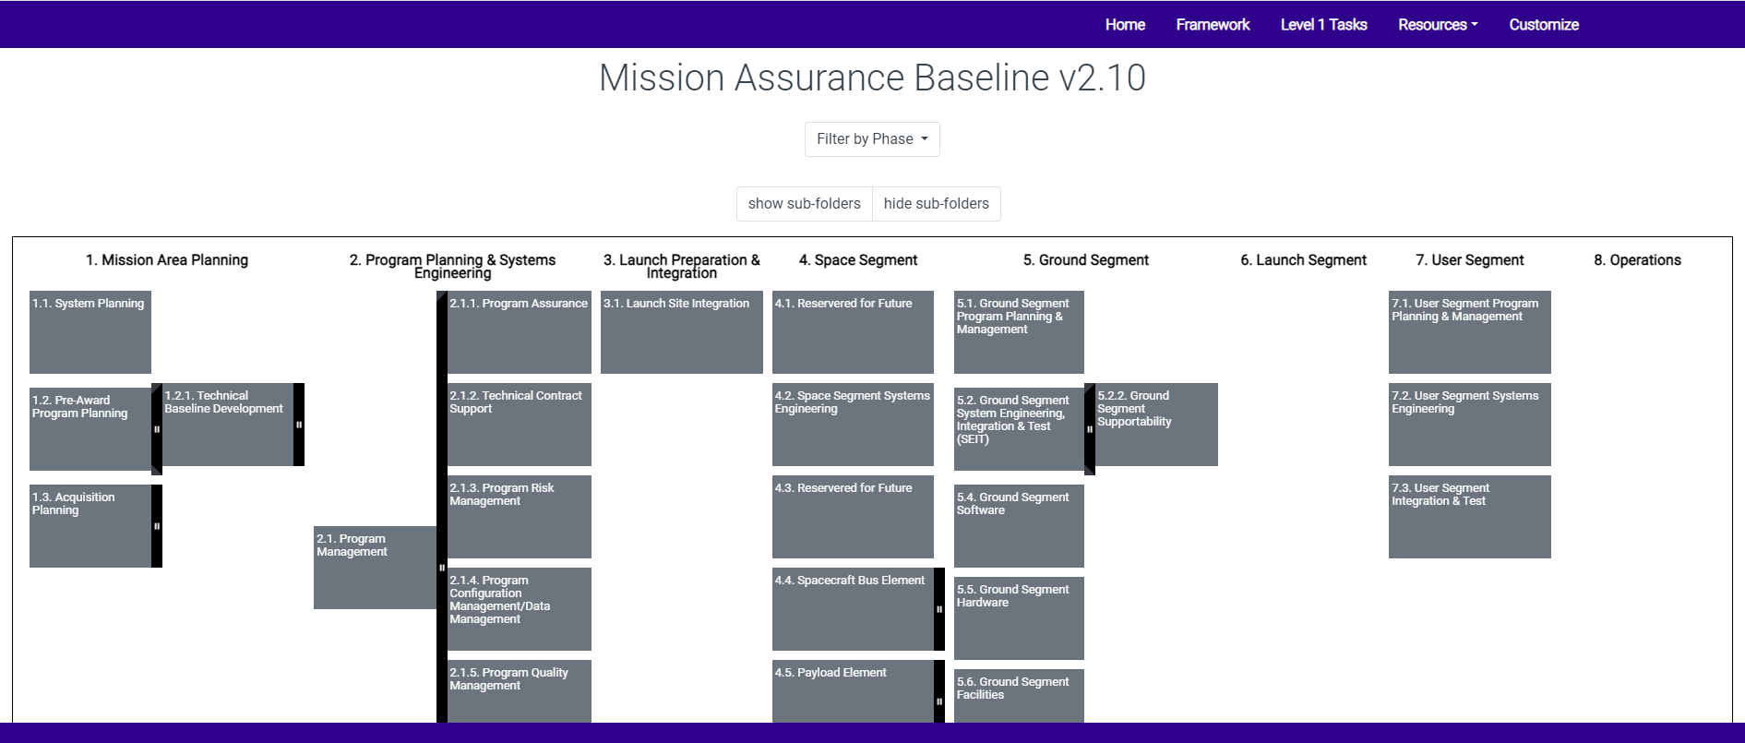Open 3.1 Launch Site Integration box
Image resolution: width=1745 pixels, height=743 pixels.
tap(682, 332)
